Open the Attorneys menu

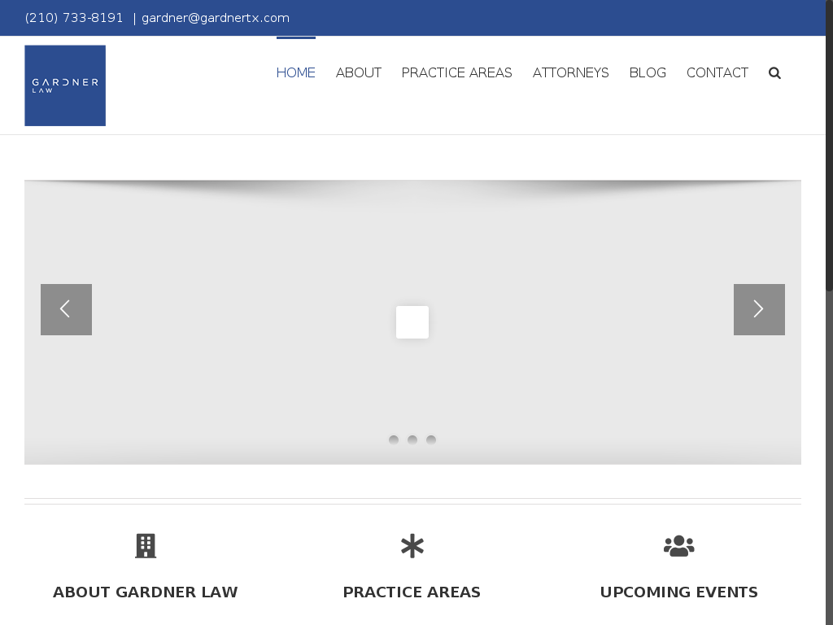coord(570,73)
